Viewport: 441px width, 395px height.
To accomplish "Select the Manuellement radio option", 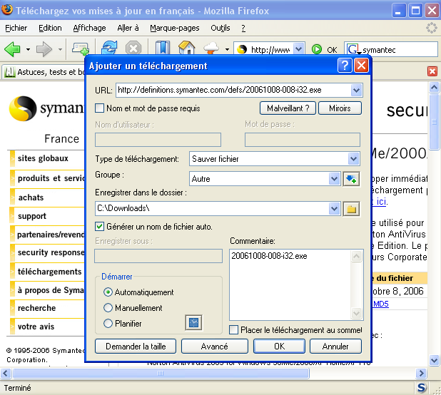I will point(108,307).
